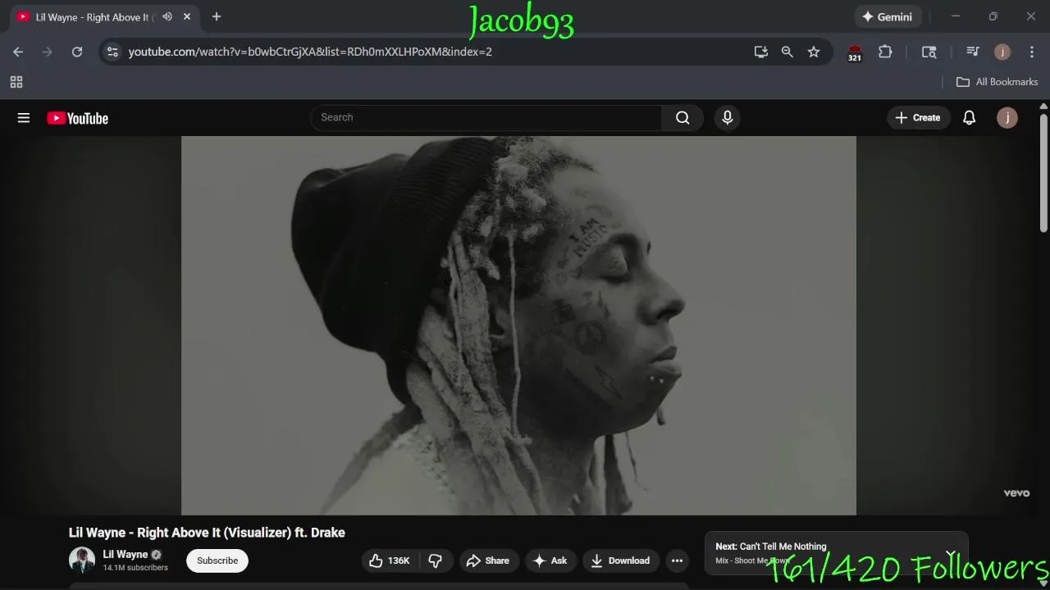Viewport: 1050px width, 590px height.
Task: Bookmark this page with the star icon
Action: pos(814,52)
